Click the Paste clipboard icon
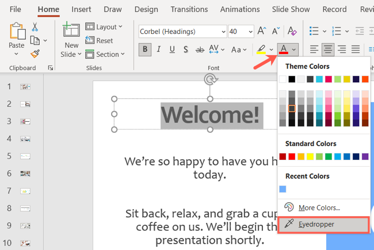 click(x=17, y=31)
